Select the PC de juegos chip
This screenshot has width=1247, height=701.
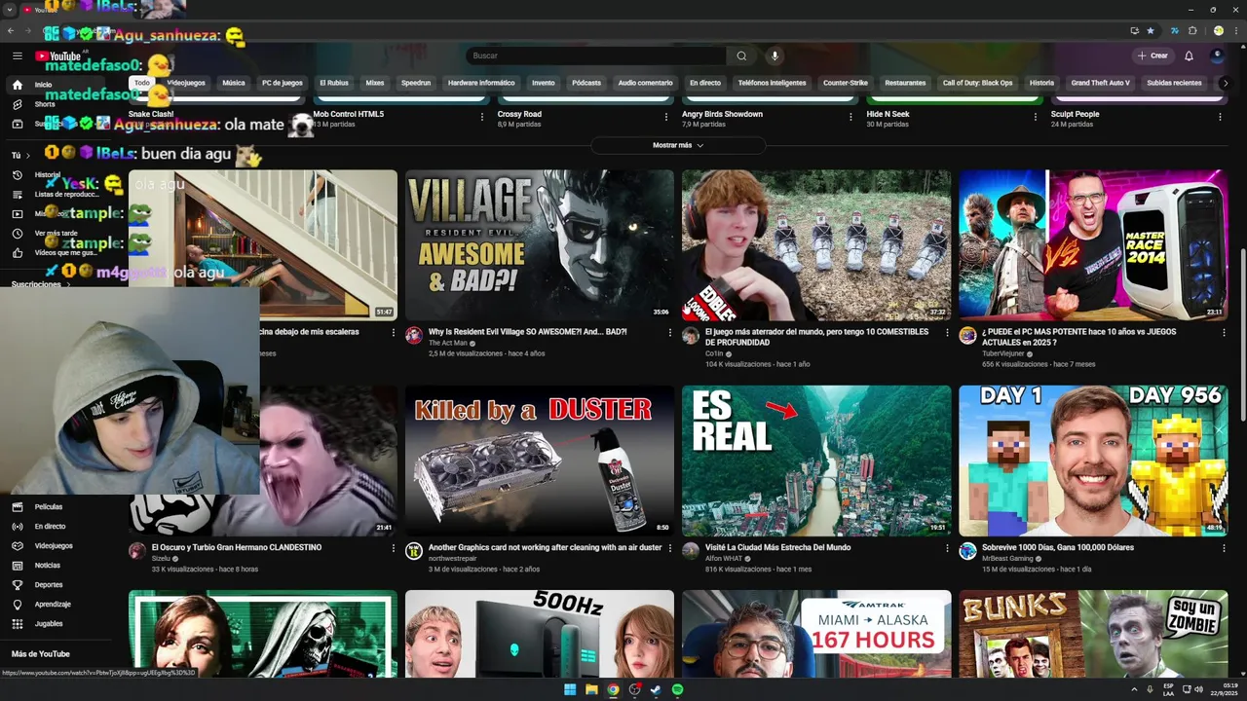coord(282,83)
